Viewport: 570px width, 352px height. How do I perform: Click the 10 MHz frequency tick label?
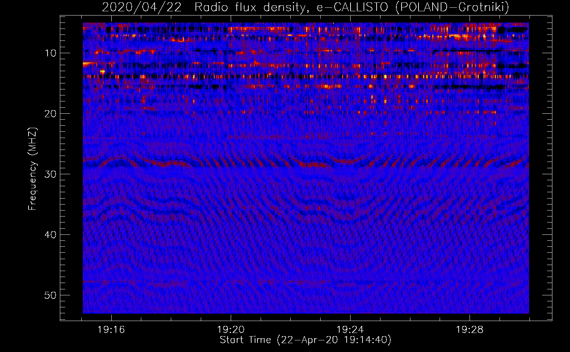point(51,53)
